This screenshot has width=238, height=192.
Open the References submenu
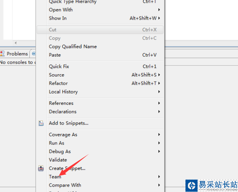(x=61, y=103)
